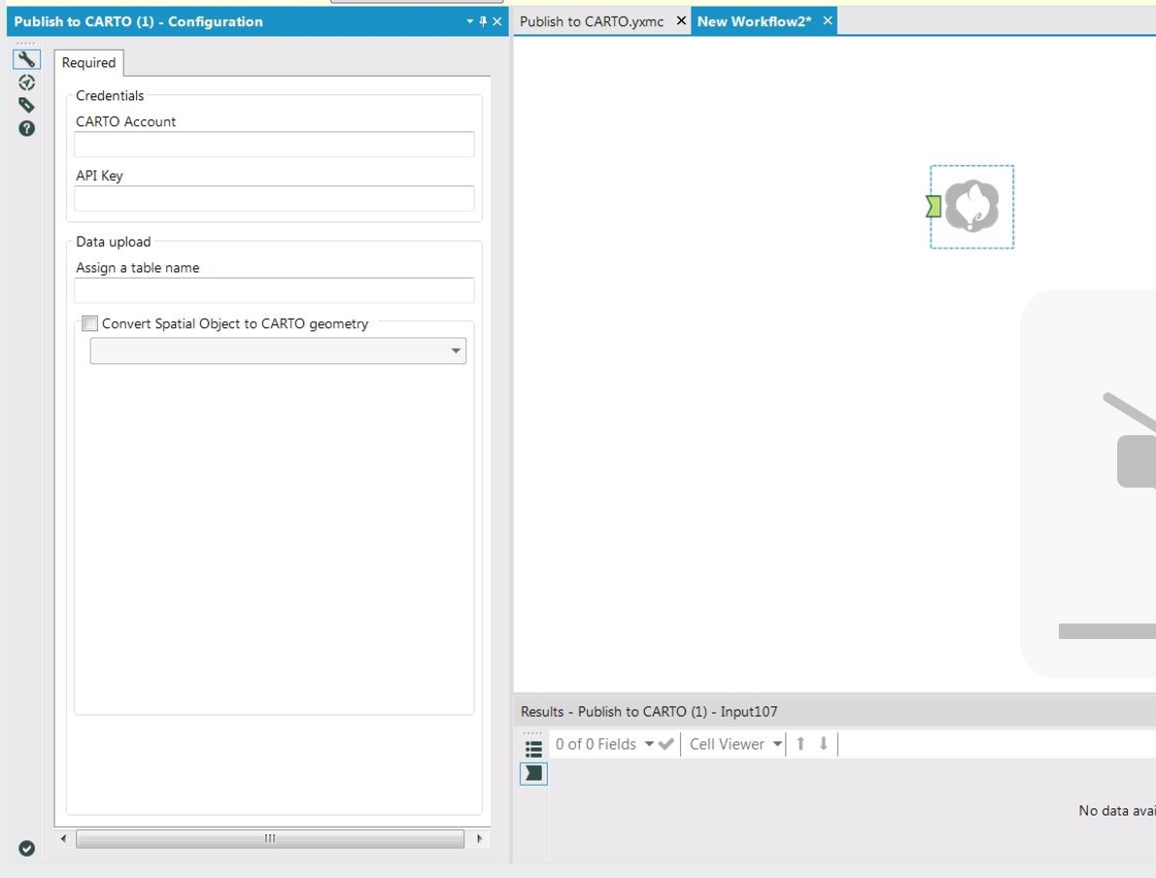Select the input anchor messages icon in Results
Image resolution: width=1156 pixels, height=878 pixels.
click(533, 773)
